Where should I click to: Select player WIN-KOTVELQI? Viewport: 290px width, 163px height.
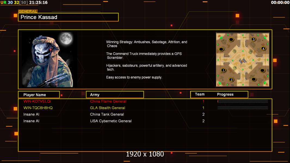[37, 101]
